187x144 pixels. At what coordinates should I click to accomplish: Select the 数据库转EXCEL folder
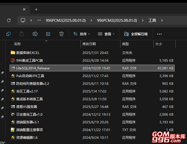(28, 53)
